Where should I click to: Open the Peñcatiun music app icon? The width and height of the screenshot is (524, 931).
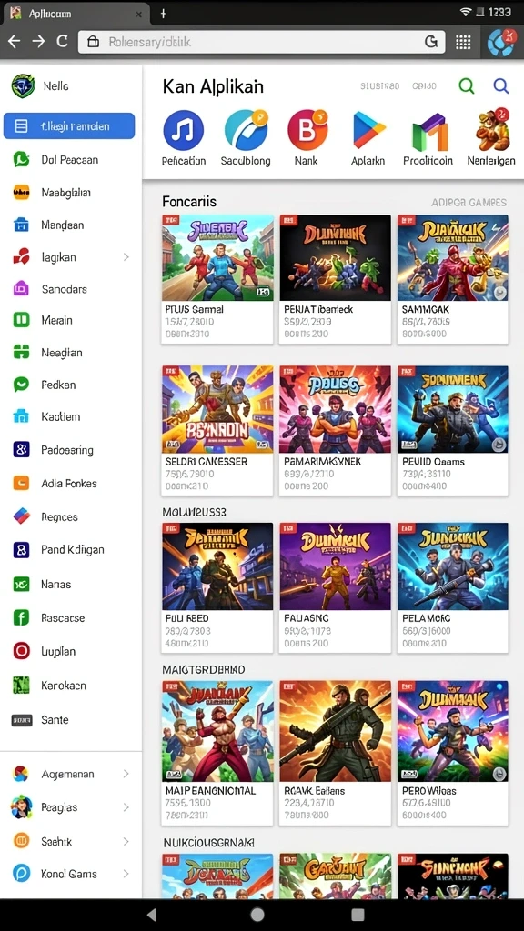pos(184,130)
